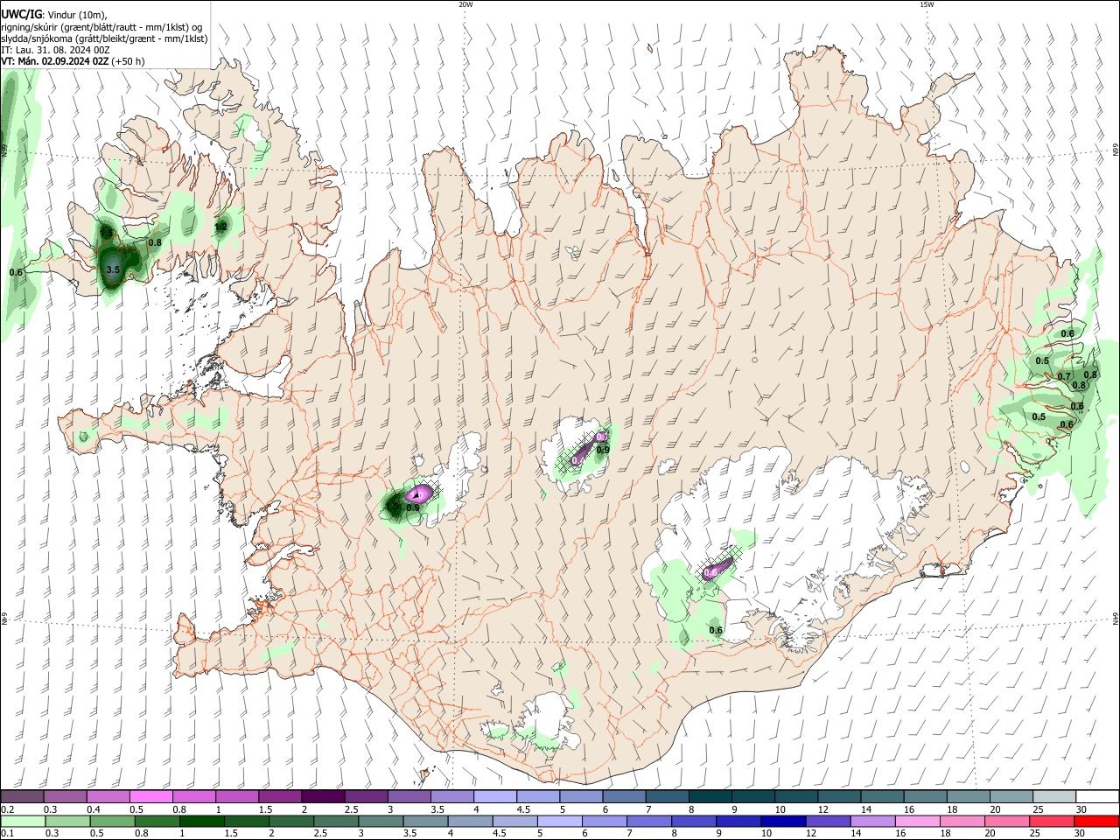
Task: Click the 'slydda/snjókoma' legend description line
Action: click(104, 38)
